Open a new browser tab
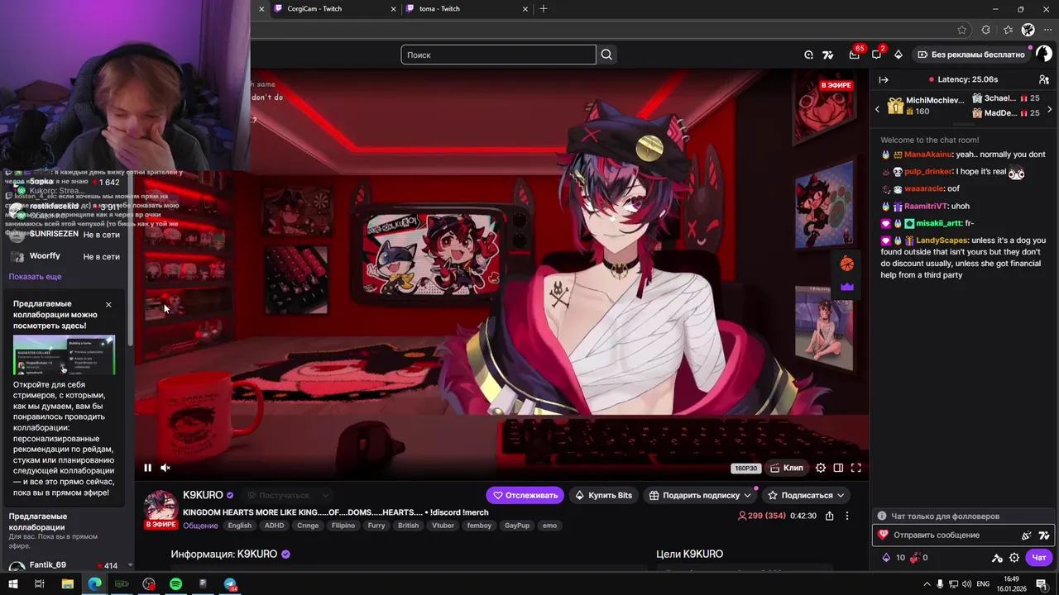This screenshot has height=595, width=1059. (x=544, y=8)
